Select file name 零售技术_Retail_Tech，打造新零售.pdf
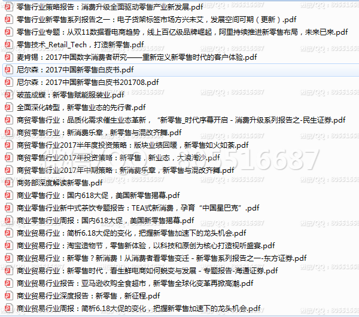The height and width of the screenshot is (317, 359). pyautogui.click(x=80, y=45)
